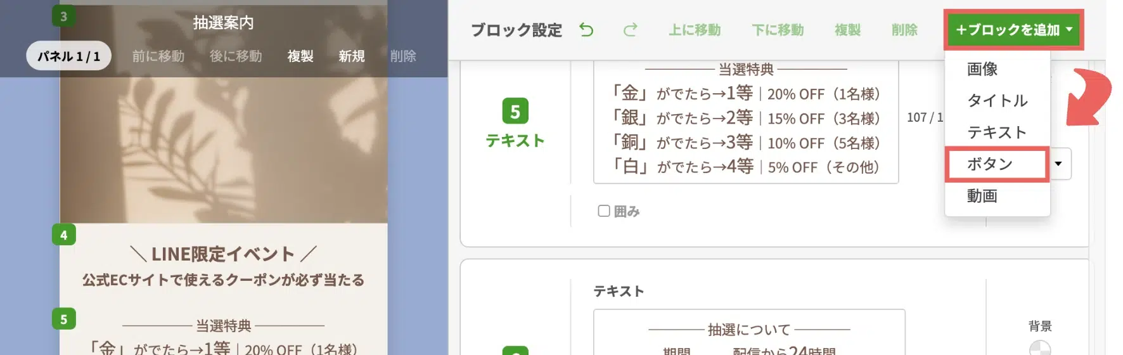The height and width of the screenshot is (355, 1123).
Task: Choose ボタン from the add block menu
Action: [x=996, y=164]
